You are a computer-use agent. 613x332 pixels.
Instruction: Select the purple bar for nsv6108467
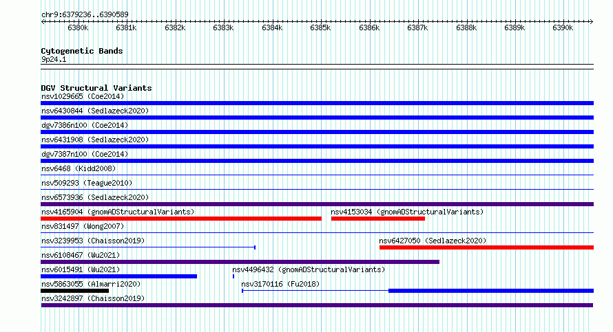240,262
